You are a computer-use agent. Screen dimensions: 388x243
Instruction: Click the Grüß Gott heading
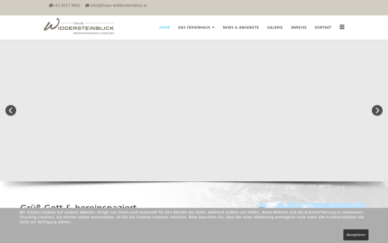click(78, 206)
